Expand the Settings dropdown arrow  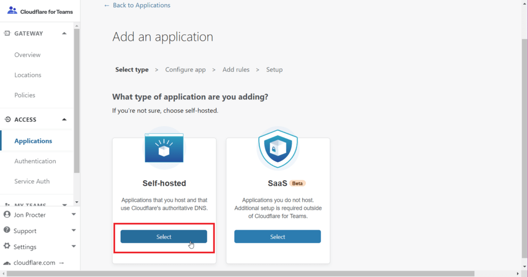(x=73, y=247)
